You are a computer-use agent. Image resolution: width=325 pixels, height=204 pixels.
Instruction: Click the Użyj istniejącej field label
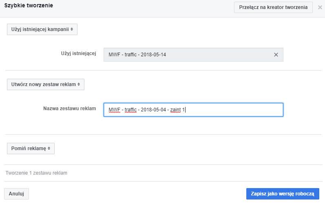(x=78, y=54)
